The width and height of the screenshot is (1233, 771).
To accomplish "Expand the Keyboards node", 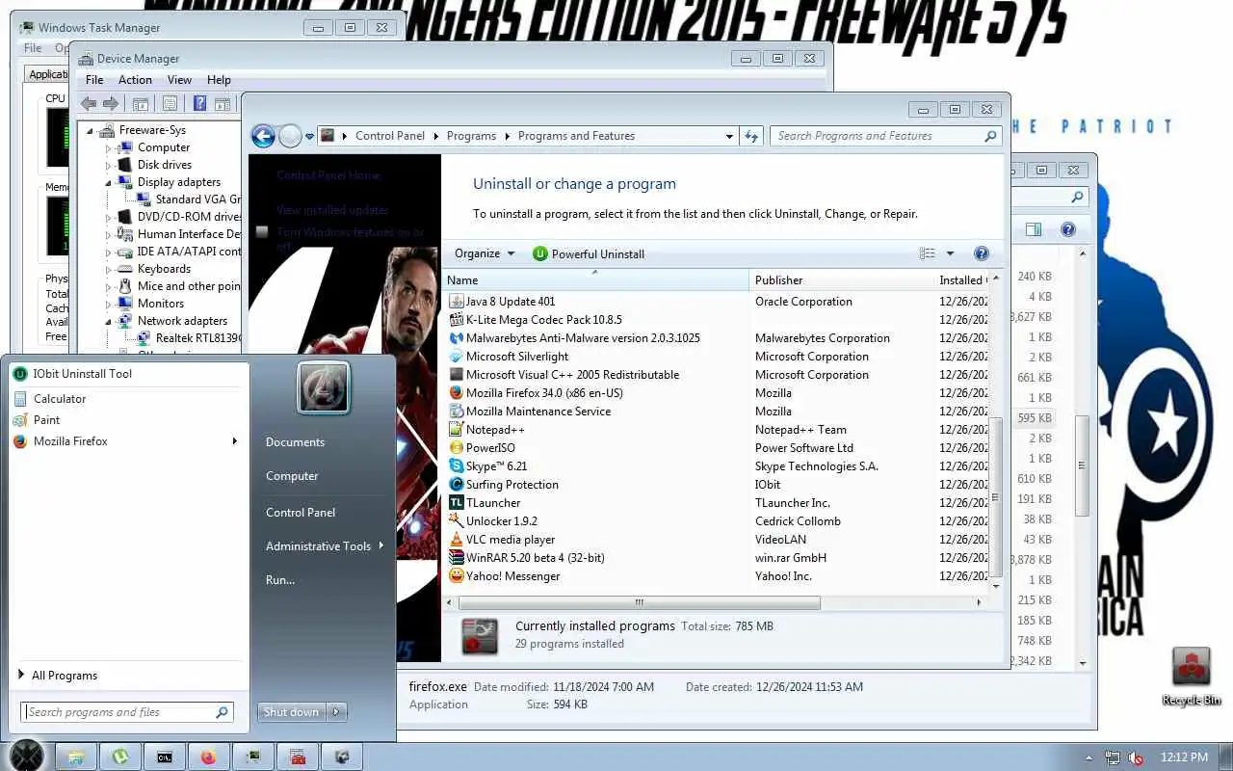I will pos(109,269).
